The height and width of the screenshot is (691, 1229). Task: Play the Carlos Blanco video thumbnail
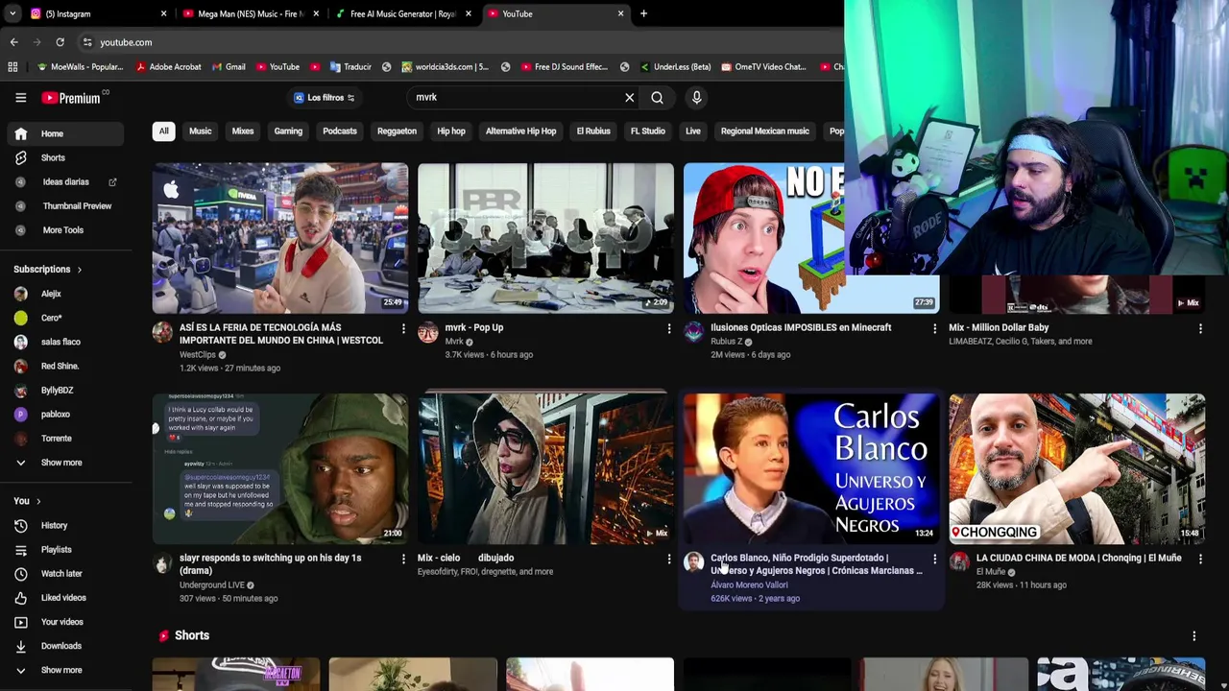click(811, 468)
